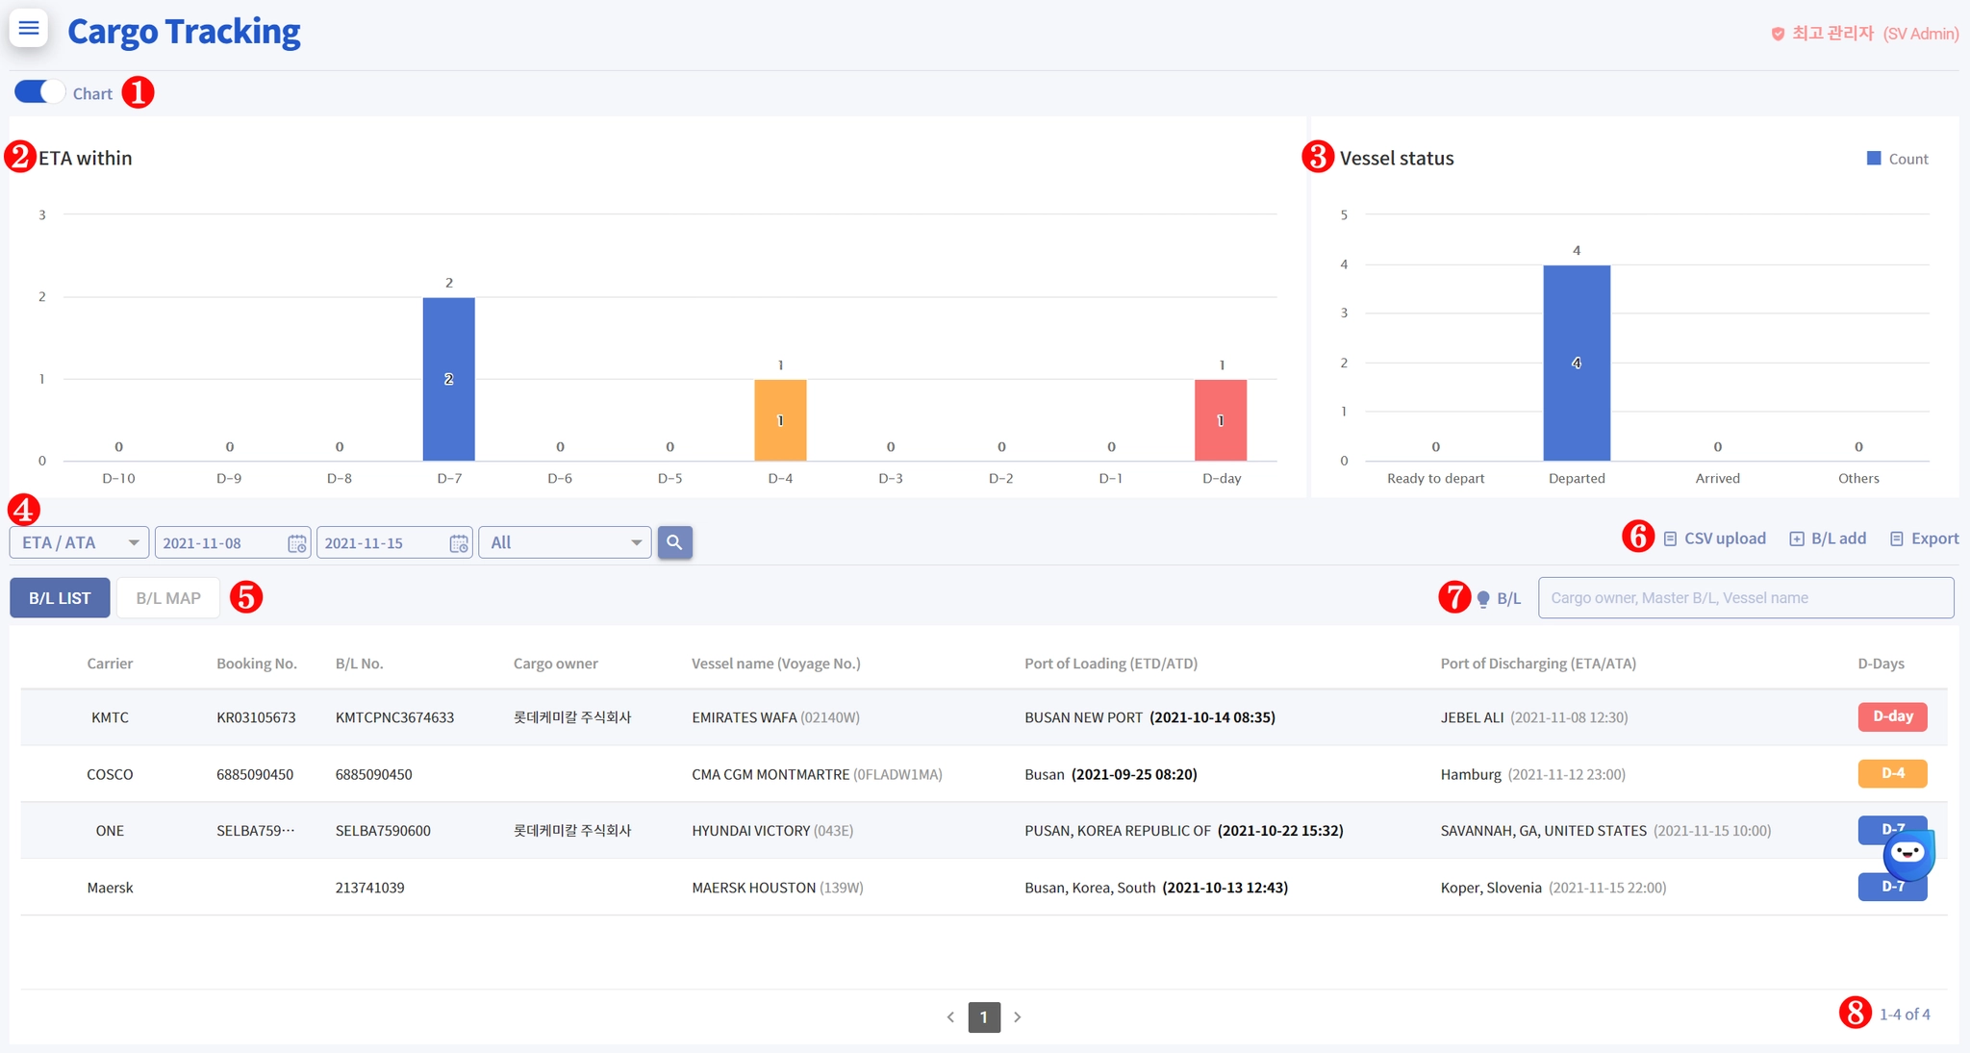Open end date calendar picker icon

click(x=459, y=543)
